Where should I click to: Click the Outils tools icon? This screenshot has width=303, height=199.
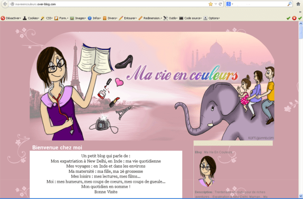coord(166,18)
